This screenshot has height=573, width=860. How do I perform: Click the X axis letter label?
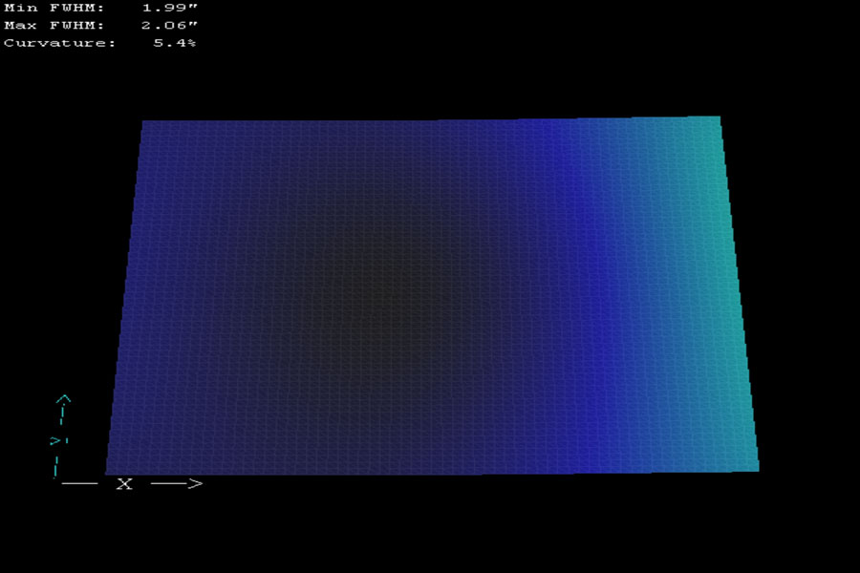pos(124,484)
